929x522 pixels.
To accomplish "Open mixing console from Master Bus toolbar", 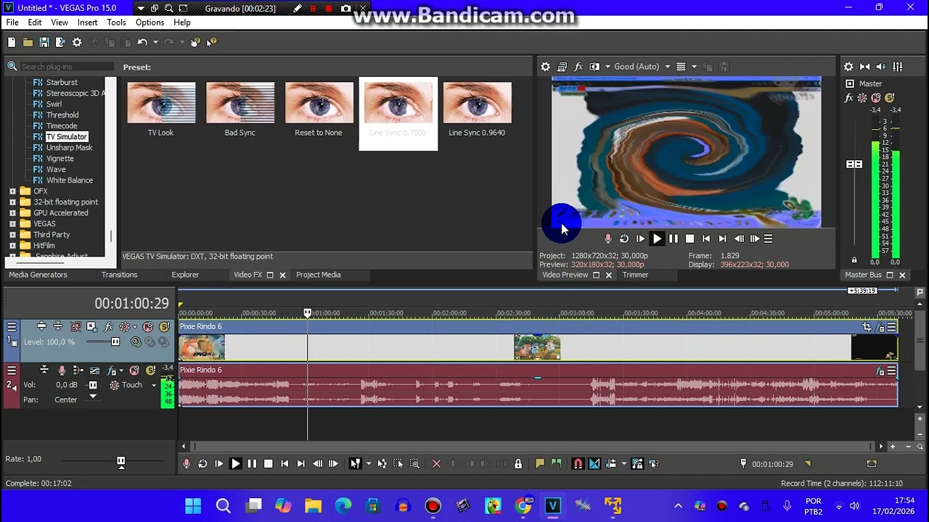I will (x=899, y=67).
